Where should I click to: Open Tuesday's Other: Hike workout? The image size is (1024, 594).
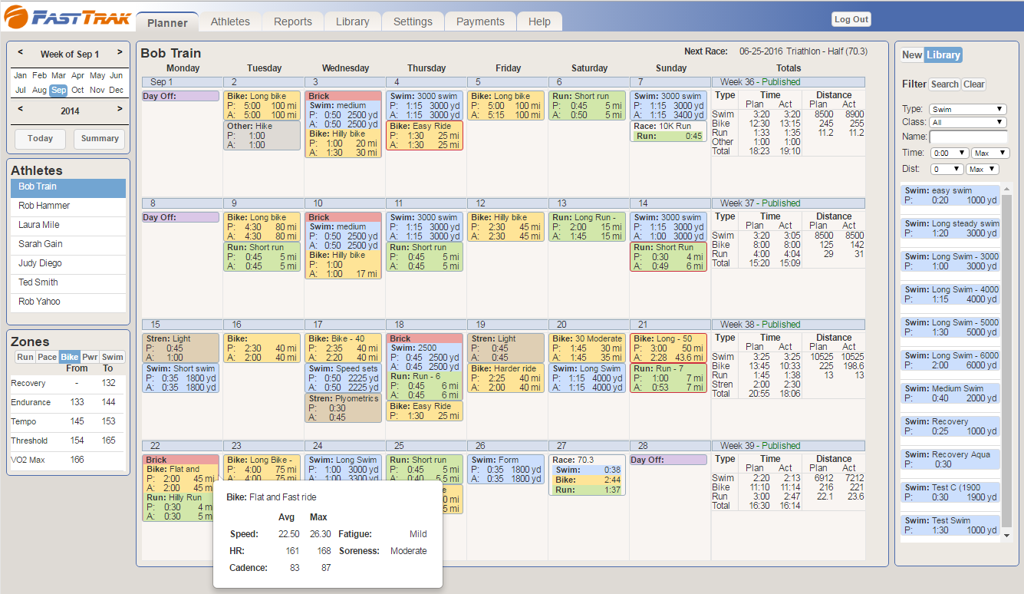point(263,135)
